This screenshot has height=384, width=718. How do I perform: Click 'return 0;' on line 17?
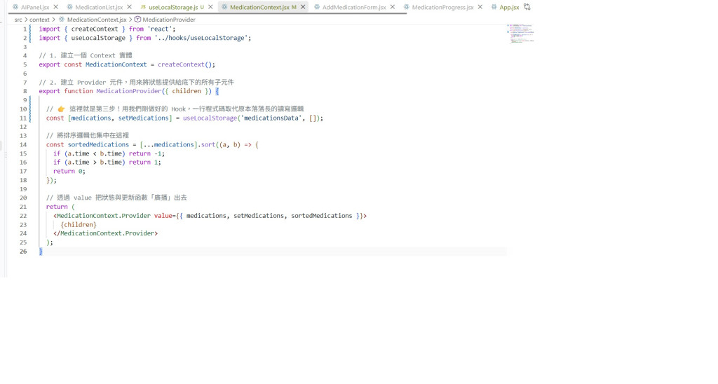[69, 171]
